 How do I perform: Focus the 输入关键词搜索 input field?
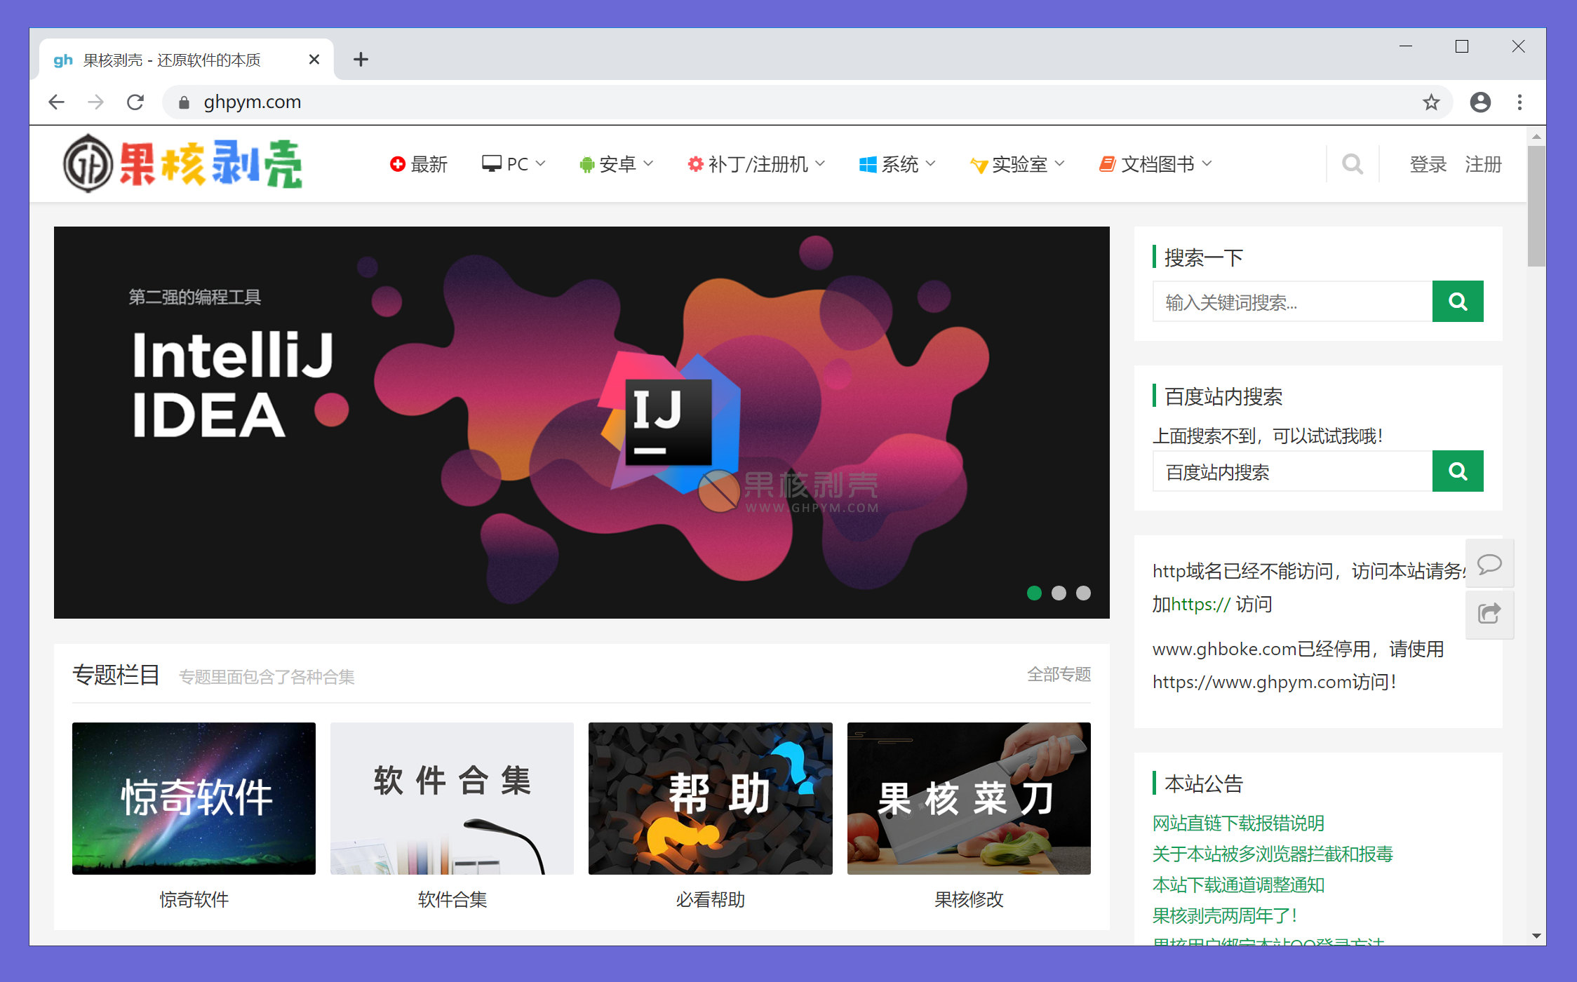click(1292, 302)
